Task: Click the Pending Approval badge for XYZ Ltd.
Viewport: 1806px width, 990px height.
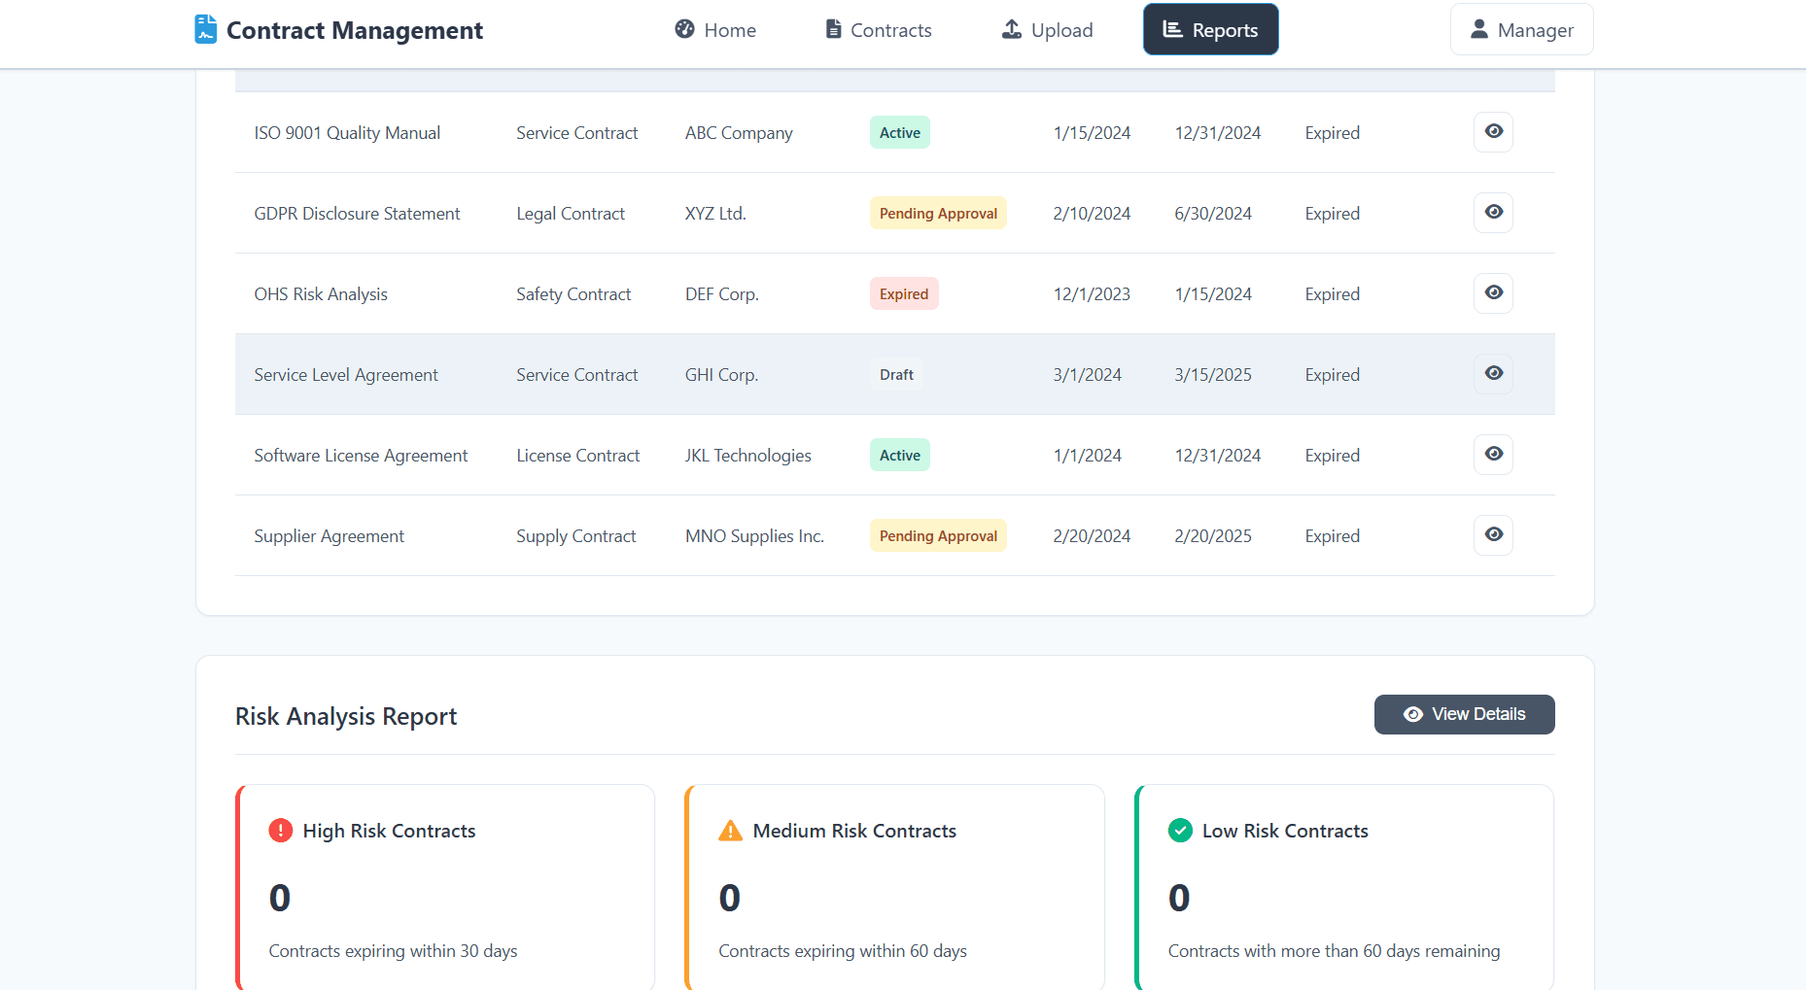Action: pos(938,214)
